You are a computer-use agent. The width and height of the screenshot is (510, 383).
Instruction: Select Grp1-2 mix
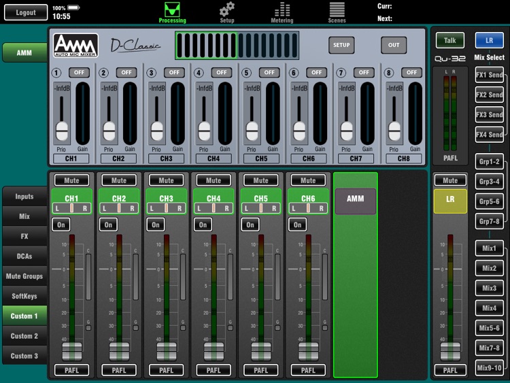(489, 161)
